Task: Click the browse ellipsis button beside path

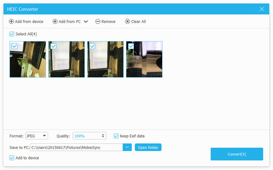Action: tap(127, 147)
